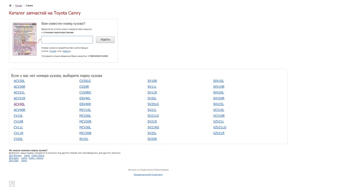The height and width of the screenshot is (196, 348).
Task: Open the Продажа запчастей Toyota Camry link
Action: click(148, 175)
